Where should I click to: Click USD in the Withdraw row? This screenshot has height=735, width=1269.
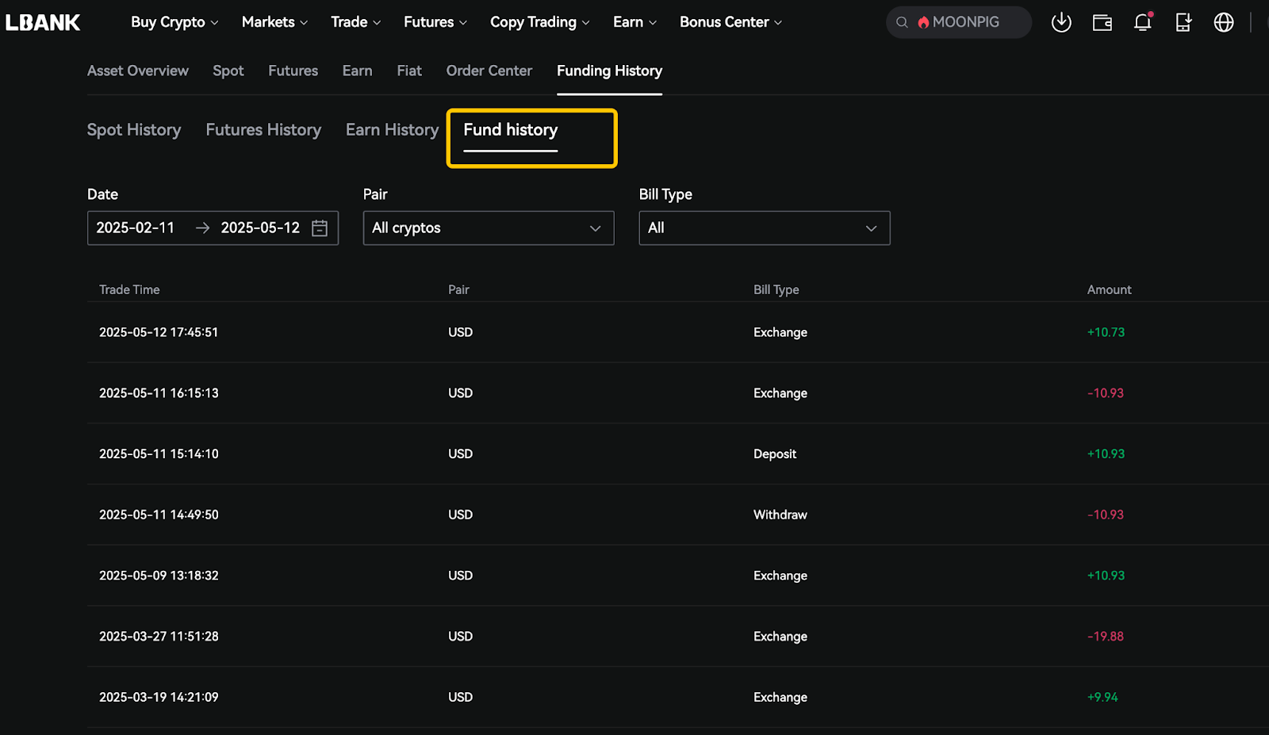point(460,515)
